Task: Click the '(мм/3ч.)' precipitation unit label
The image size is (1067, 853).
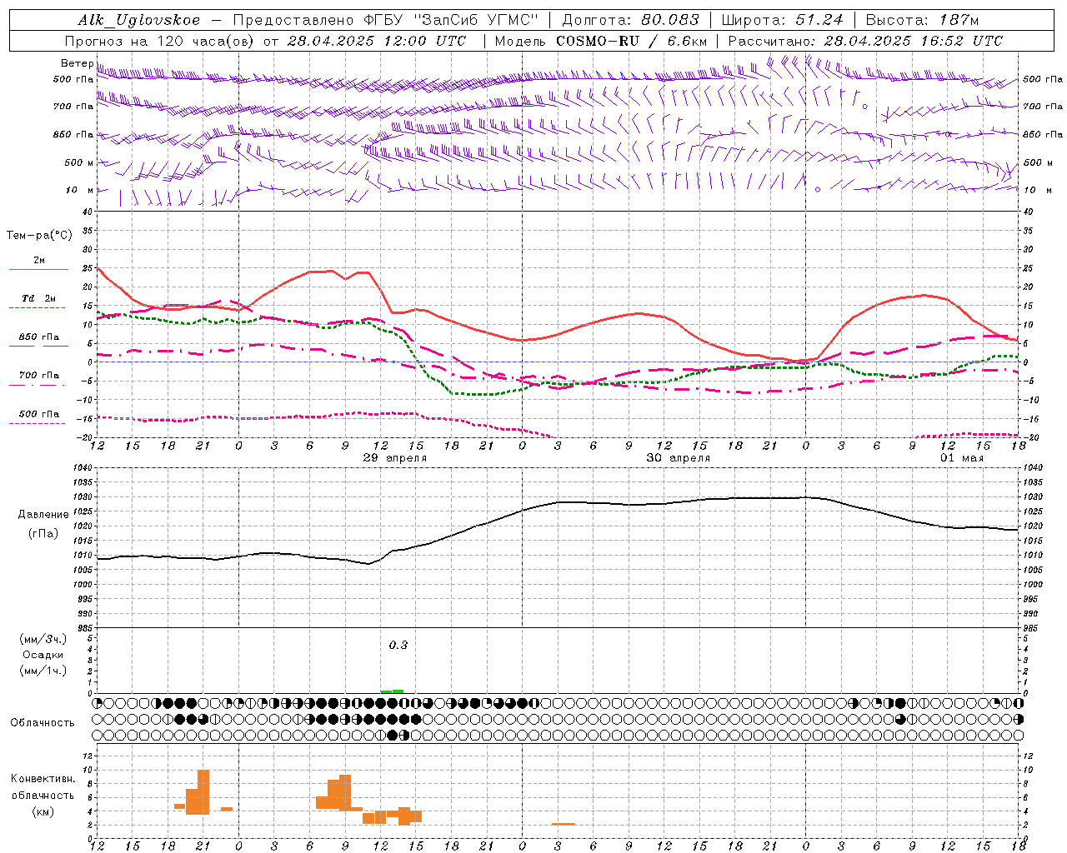Action: pos(43,640)
